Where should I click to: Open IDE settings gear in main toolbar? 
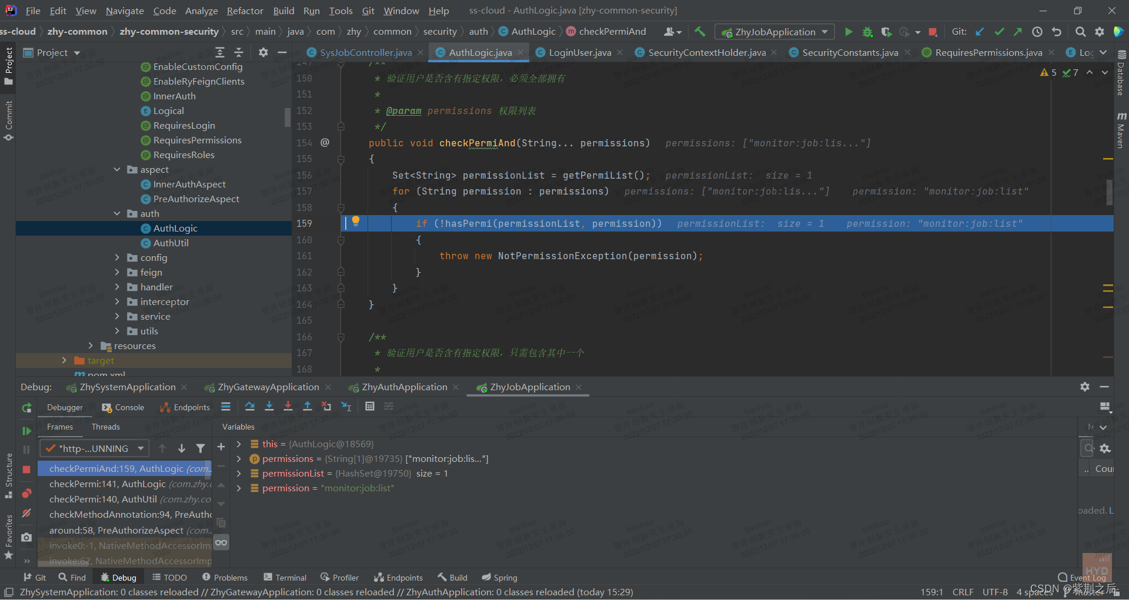pos(1100,32)
